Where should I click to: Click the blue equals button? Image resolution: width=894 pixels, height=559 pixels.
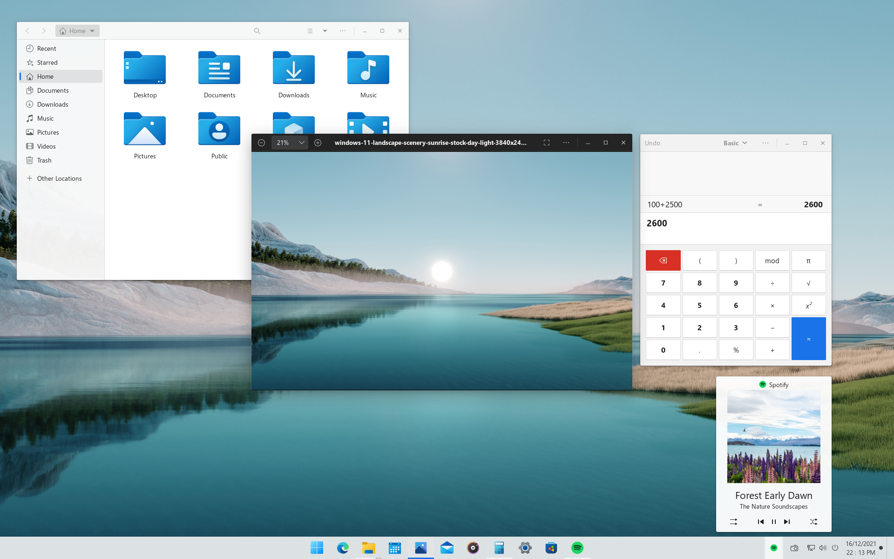808,339
